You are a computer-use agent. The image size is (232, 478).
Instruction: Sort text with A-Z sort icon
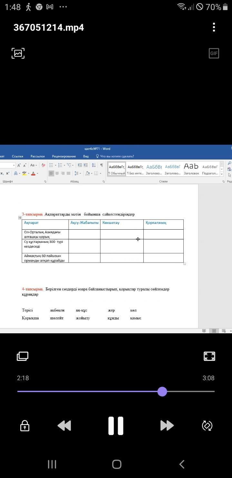point(94,165)
